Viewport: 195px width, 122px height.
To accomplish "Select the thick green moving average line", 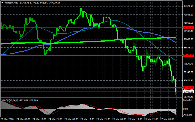I will click(75, 42).
